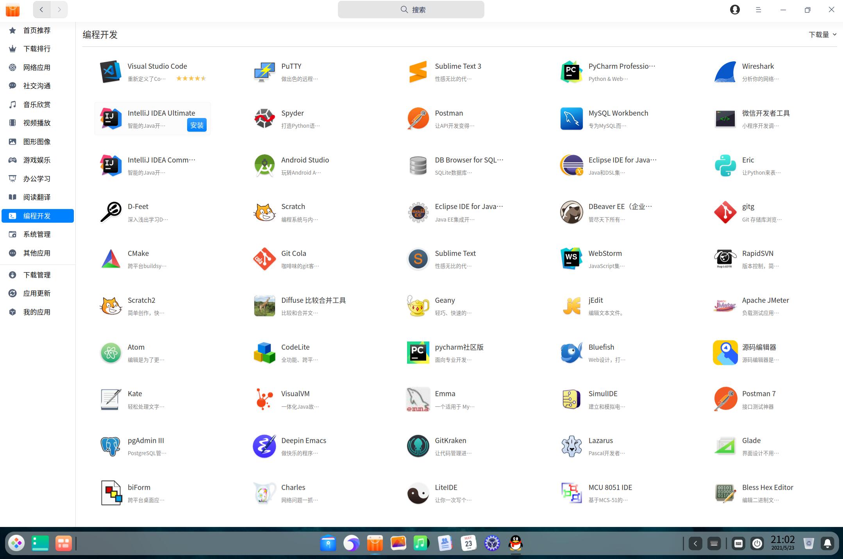This screenshot has width=843, height=559.
Task: Click the 搜索 search field
Action: [411, 9]
